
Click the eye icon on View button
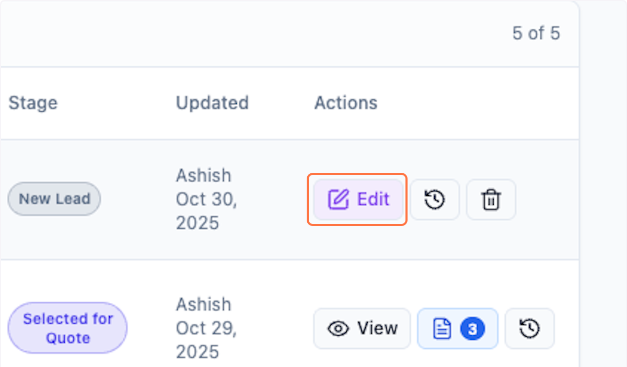pos(339,328)
